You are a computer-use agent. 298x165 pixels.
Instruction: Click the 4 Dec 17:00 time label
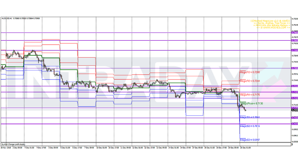click(x=41, y=148)
